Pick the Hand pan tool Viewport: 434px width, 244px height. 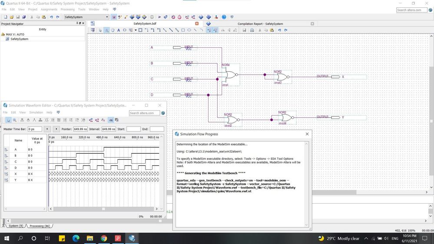113,30
